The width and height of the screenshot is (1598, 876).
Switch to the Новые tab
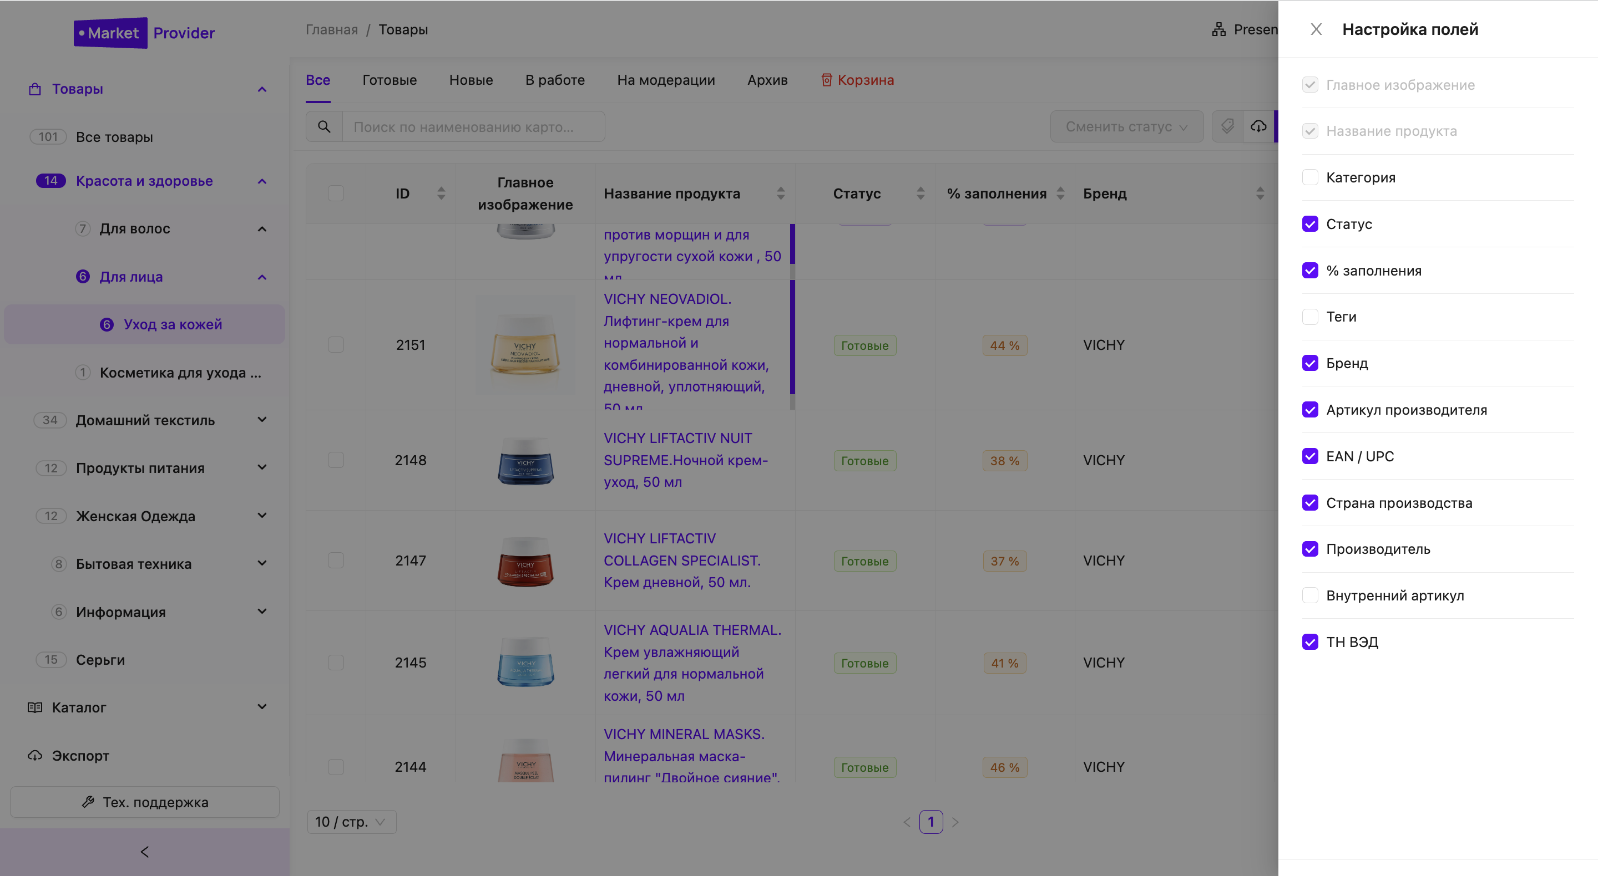point(472,80)
